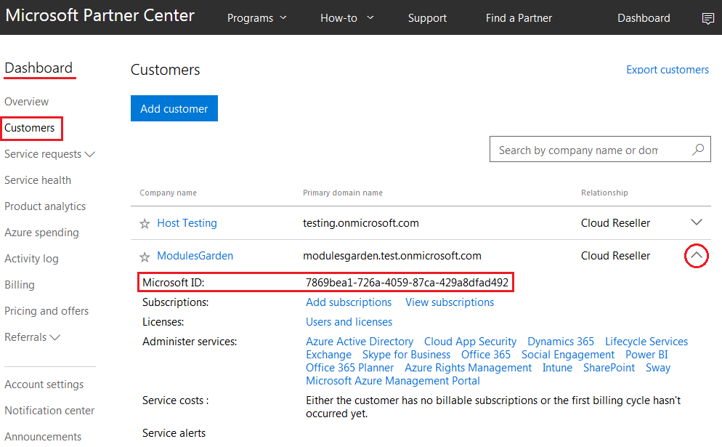Open Pricing and offers in sidebar
Image resolution: width=722 pixels, height=447 pixels.
pos(46,310)
